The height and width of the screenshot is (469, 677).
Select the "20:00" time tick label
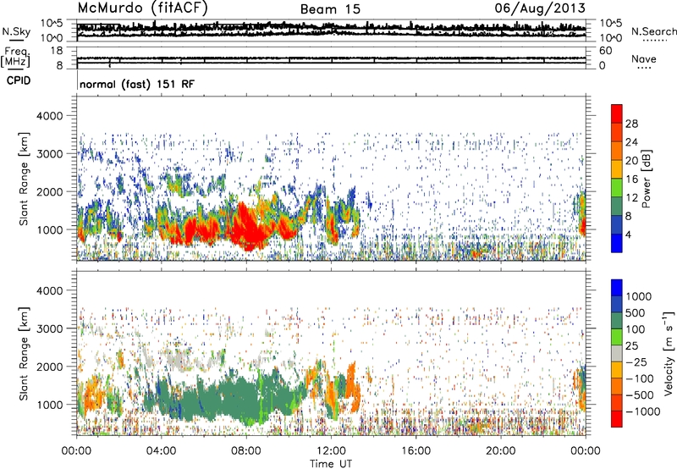coord(500,451)
